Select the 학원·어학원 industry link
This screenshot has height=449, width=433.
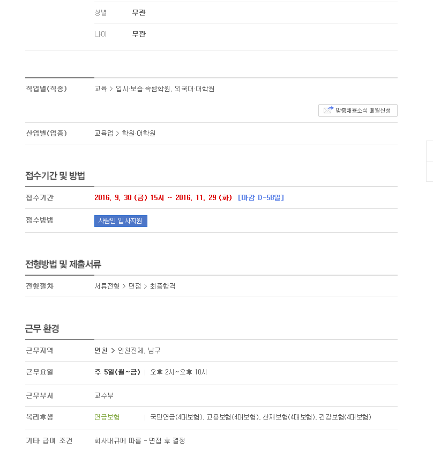tap(139, 133)
